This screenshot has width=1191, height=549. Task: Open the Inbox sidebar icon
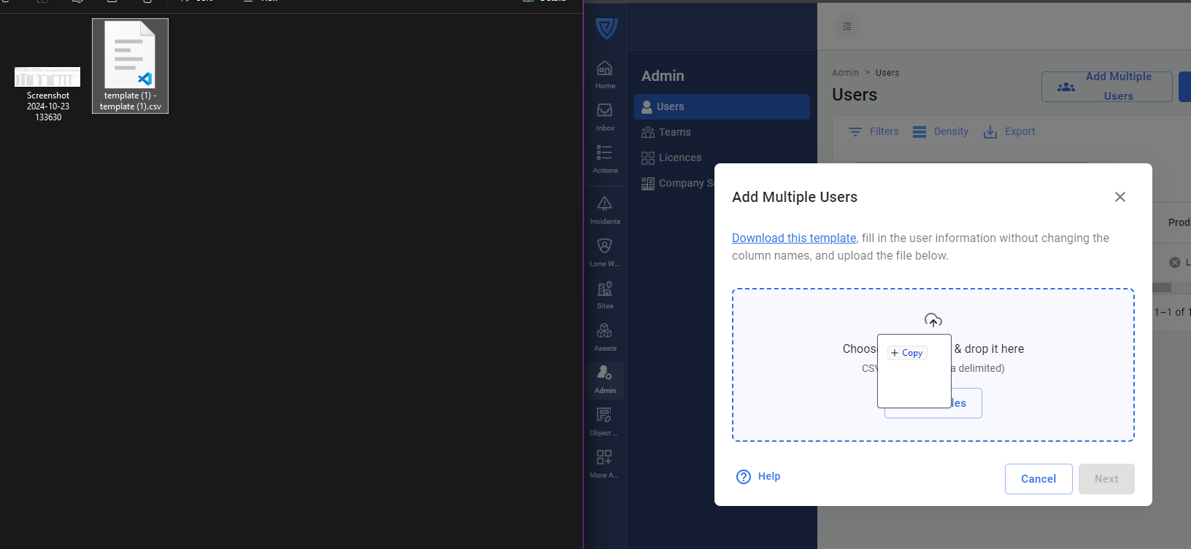coord(604,116)
